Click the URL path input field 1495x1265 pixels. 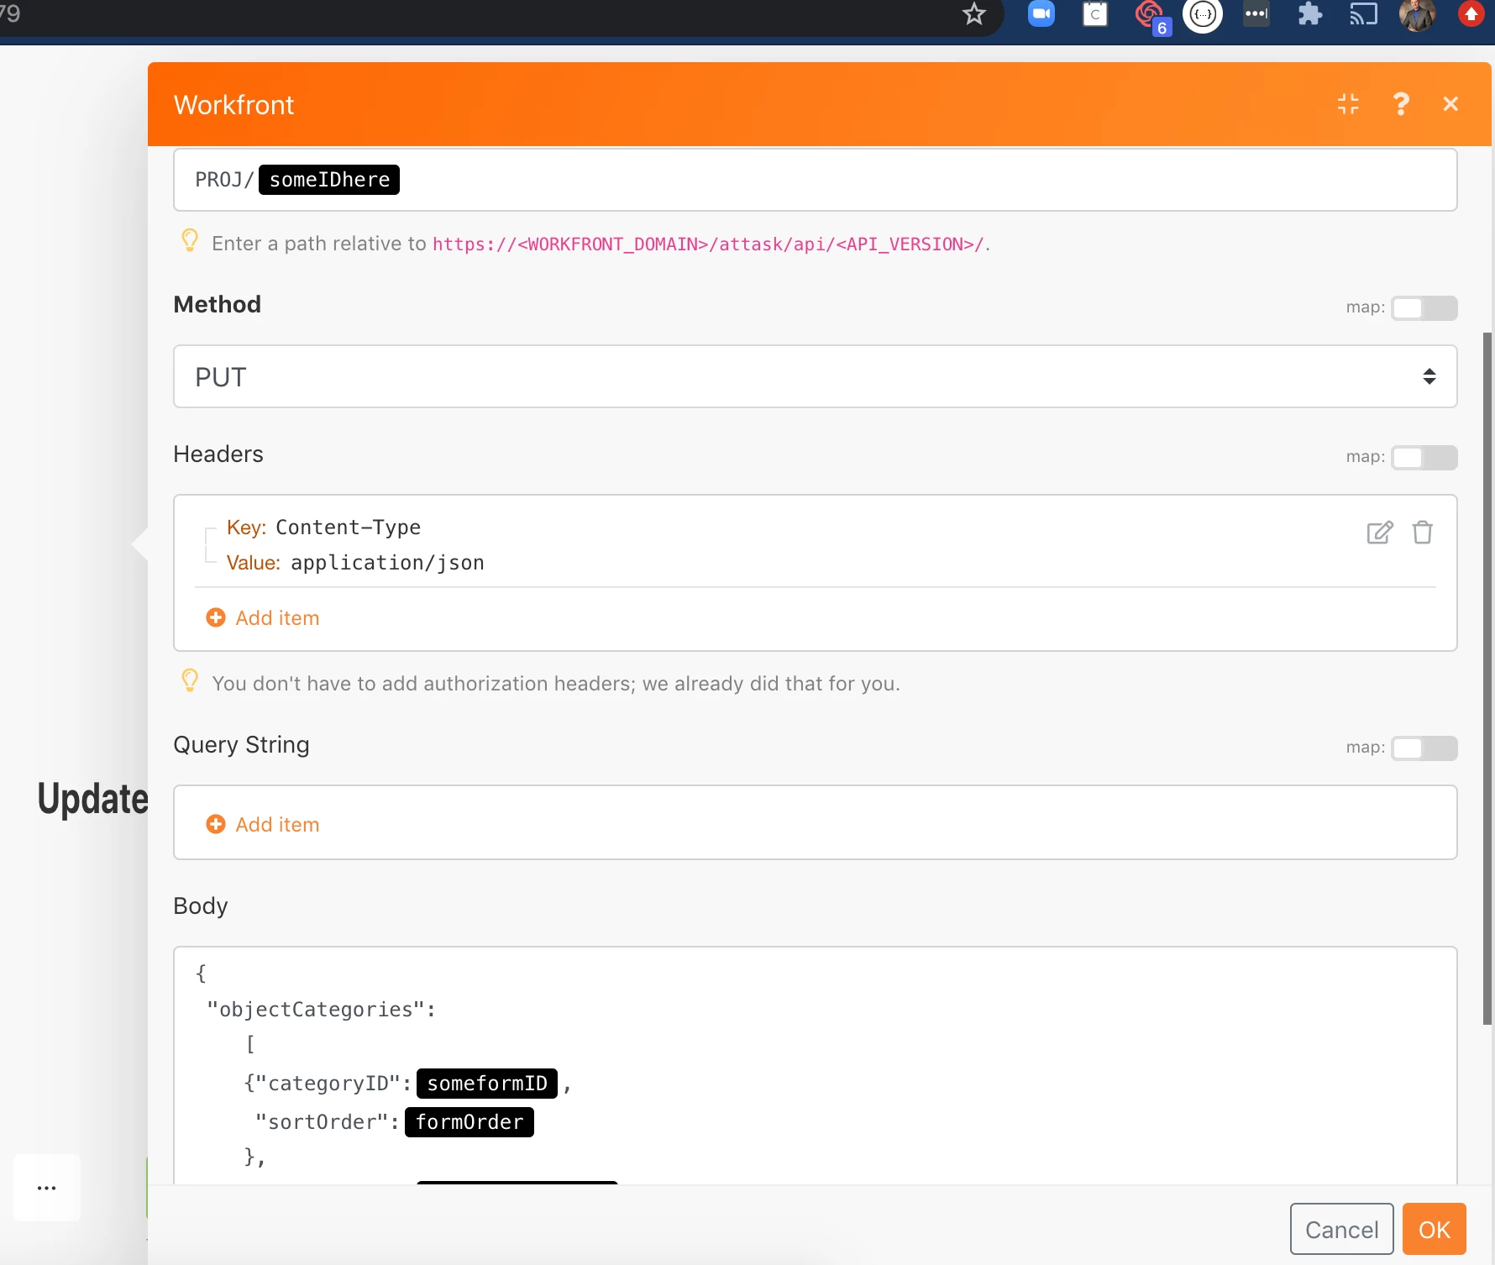[815, 180]
